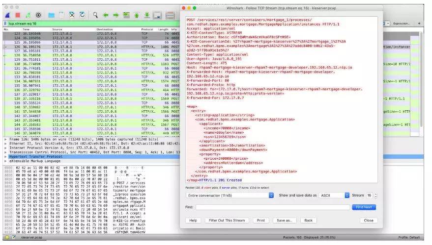
Task: Expand eXtensible Markup Language row
Action: (5, 161)
